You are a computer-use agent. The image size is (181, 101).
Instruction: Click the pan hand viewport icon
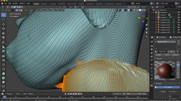tap(146, 29)
